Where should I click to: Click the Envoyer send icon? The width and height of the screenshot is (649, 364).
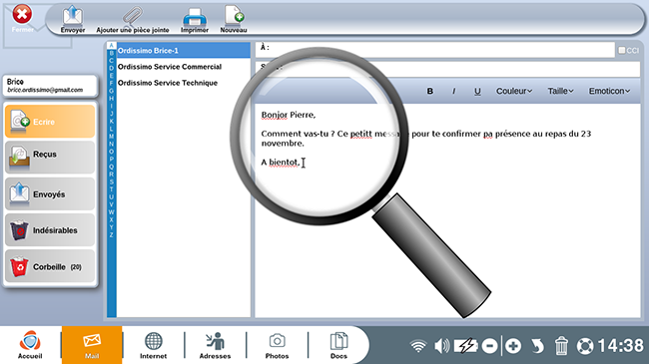(73, 17)
